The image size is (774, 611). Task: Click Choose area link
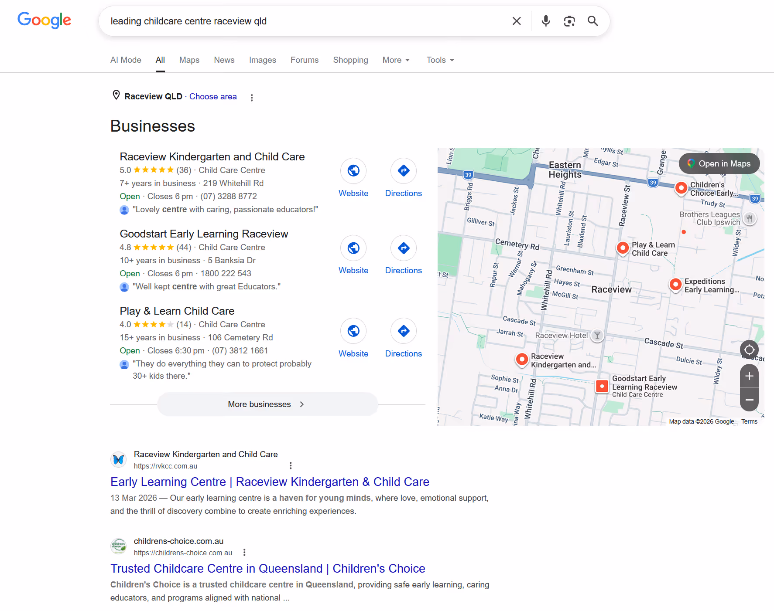[x=213, y=97]
